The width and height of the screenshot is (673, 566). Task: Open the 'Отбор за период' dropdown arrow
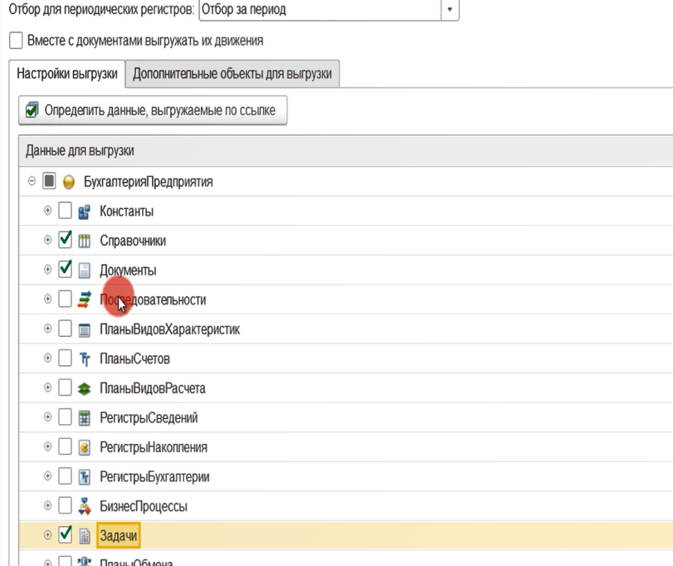(x=450, y=9)
